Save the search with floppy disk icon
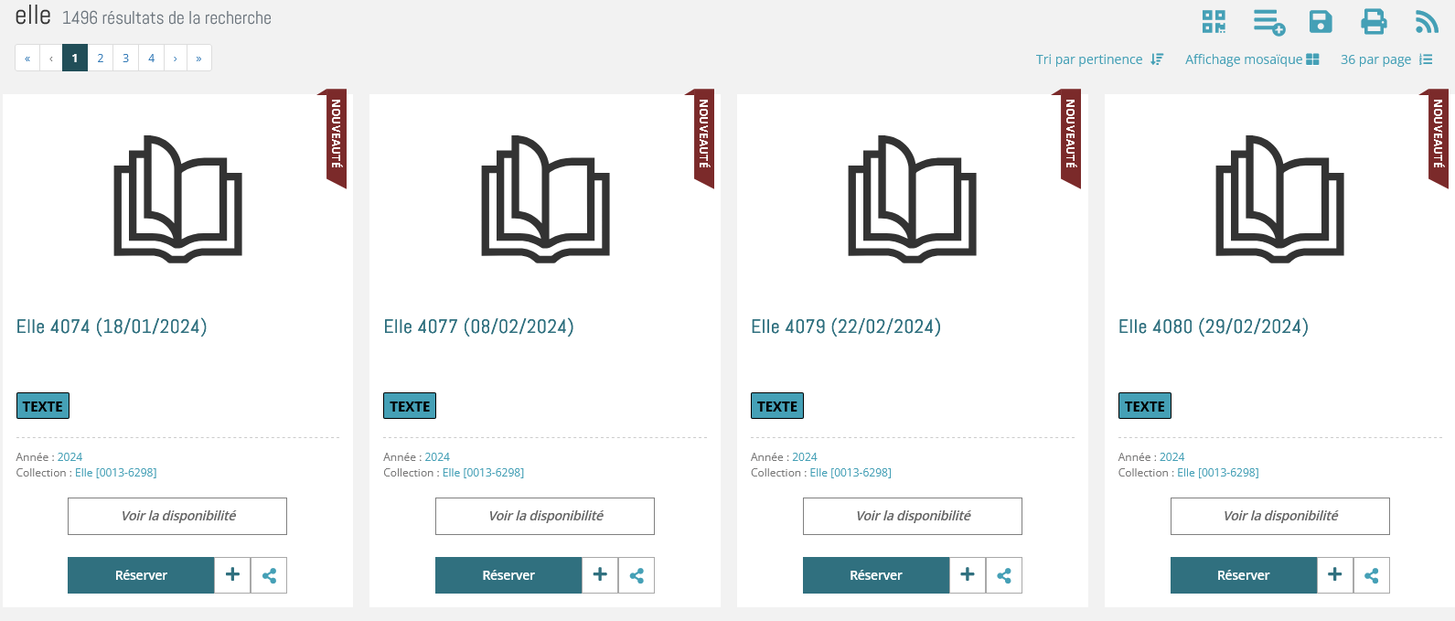 pyautogui.click(x=1321, y=22)
